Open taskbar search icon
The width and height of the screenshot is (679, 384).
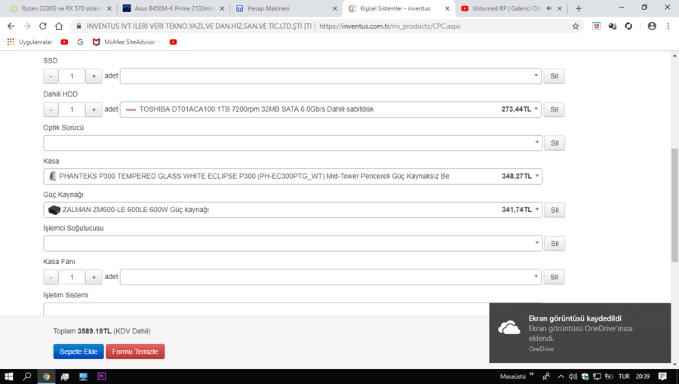click(27, 376)
